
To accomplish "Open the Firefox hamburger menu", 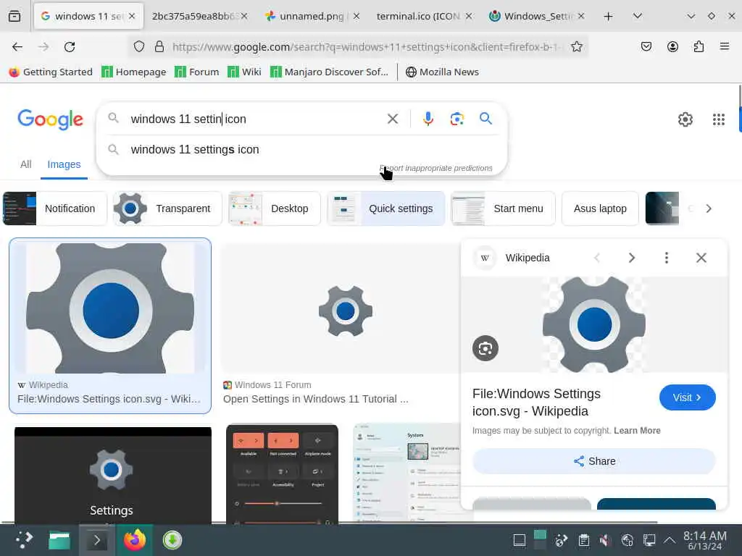I will tap(725, 46).
